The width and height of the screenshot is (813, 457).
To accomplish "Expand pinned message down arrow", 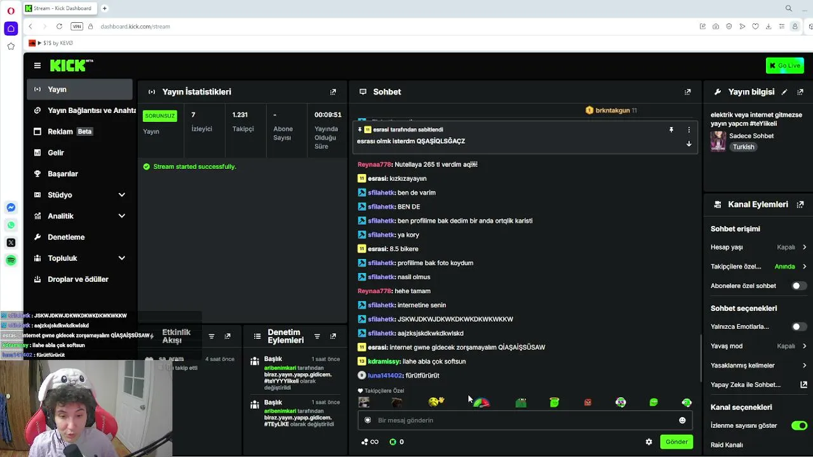I will point(689,144).
